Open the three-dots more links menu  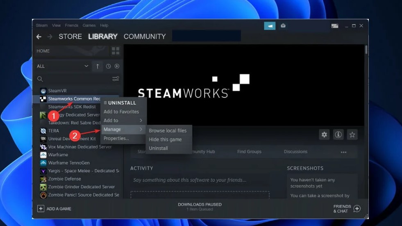tap(343, 152)
